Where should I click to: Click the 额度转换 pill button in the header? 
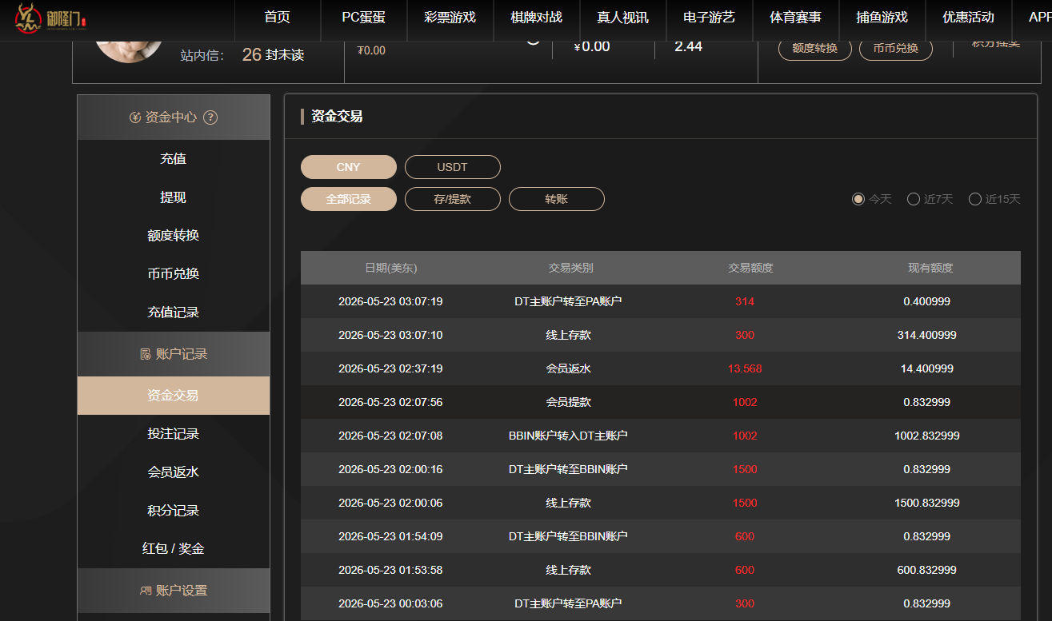point(814,49)
